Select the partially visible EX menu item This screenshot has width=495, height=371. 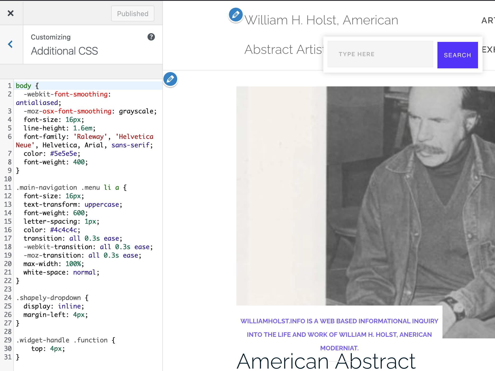click(x=488, y=50)
